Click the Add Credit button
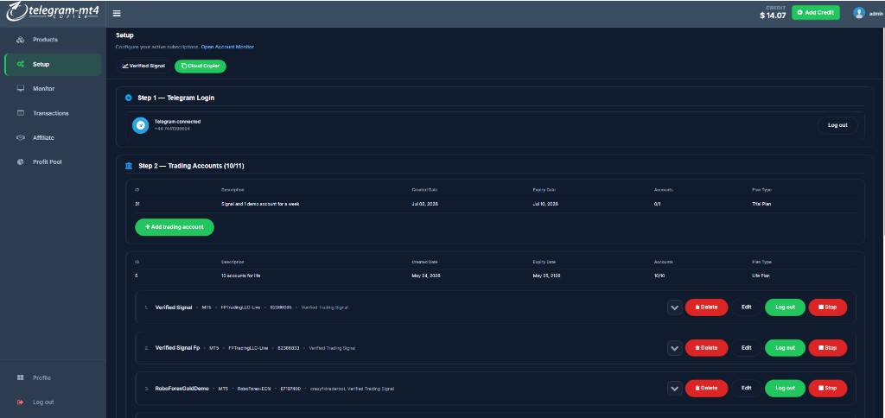 tap(816, 12)
